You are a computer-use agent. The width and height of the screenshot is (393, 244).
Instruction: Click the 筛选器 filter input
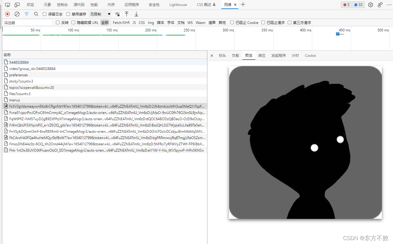28,23
